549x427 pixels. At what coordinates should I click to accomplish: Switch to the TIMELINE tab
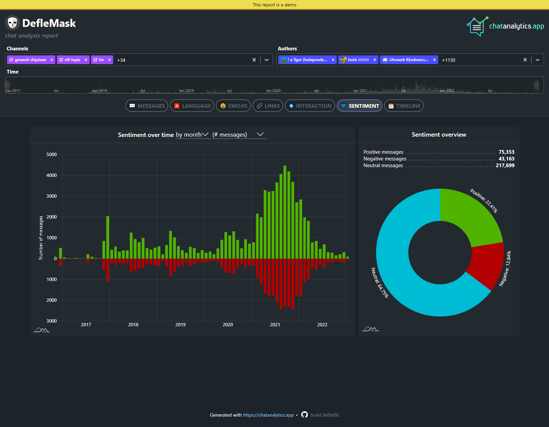(x=404, y=106)
